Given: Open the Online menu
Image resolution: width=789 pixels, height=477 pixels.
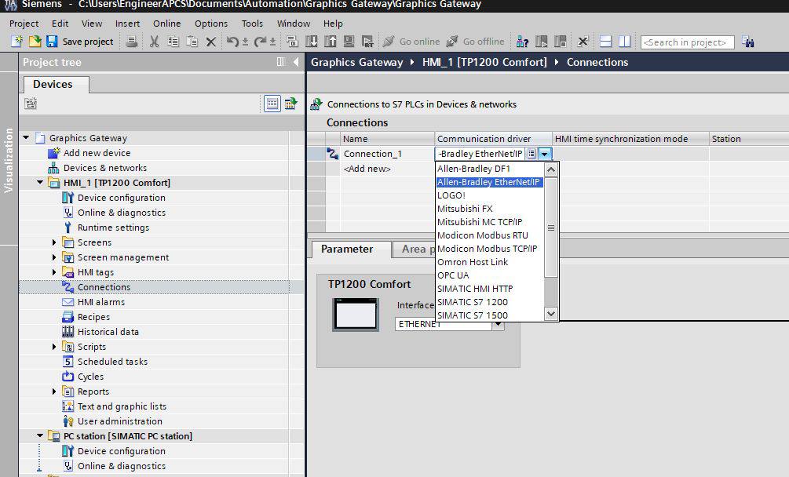Looking at the screenshot, I should tap(166, 23).
